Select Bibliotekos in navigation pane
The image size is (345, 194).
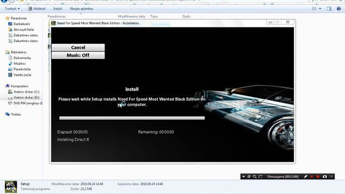[19, 52]
